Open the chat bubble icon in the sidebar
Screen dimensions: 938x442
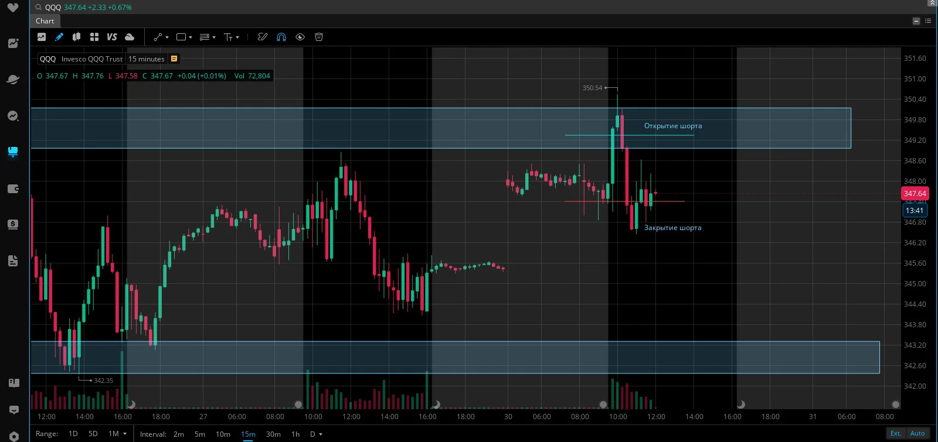14,410
